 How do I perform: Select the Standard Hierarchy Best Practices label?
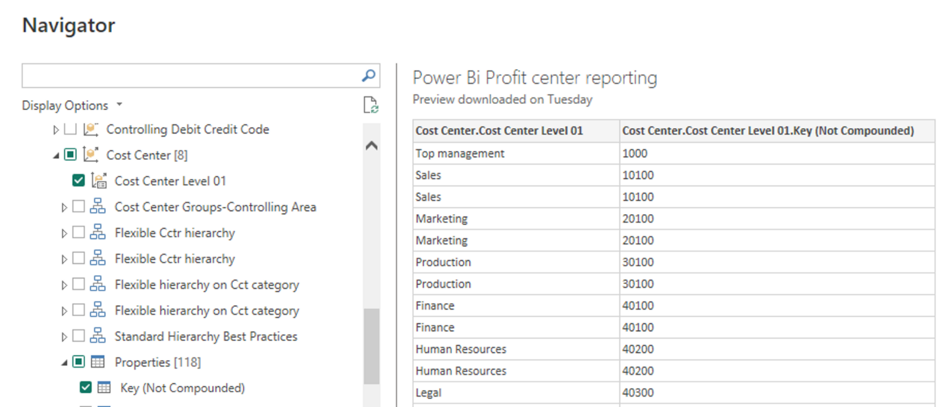(206, 337)
